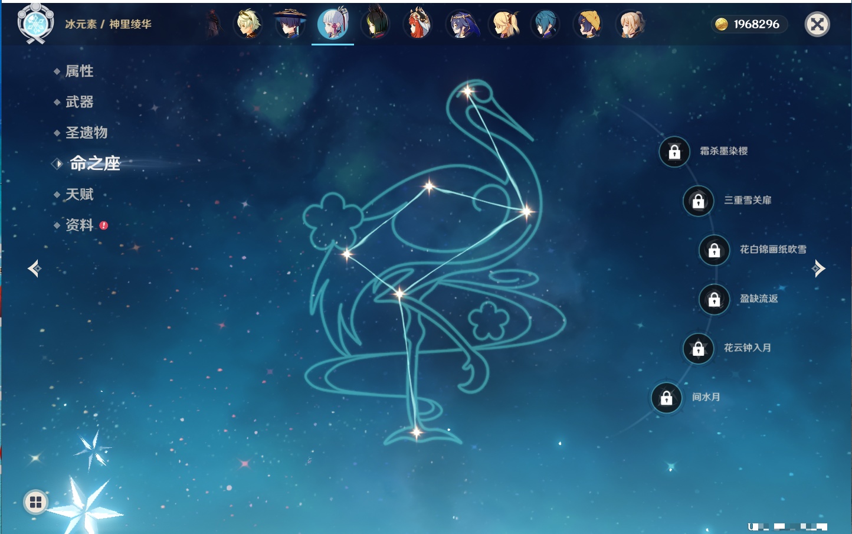Viewport: 852px width, 534px height.
Task: Choose the dark green-haired, long-eared character avatar
Action: click(x=375, y=24)
